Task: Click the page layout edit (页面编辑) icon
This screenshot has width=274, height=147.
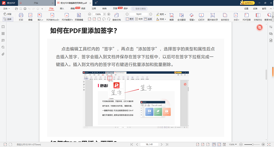Action: (x=79, y=17)
